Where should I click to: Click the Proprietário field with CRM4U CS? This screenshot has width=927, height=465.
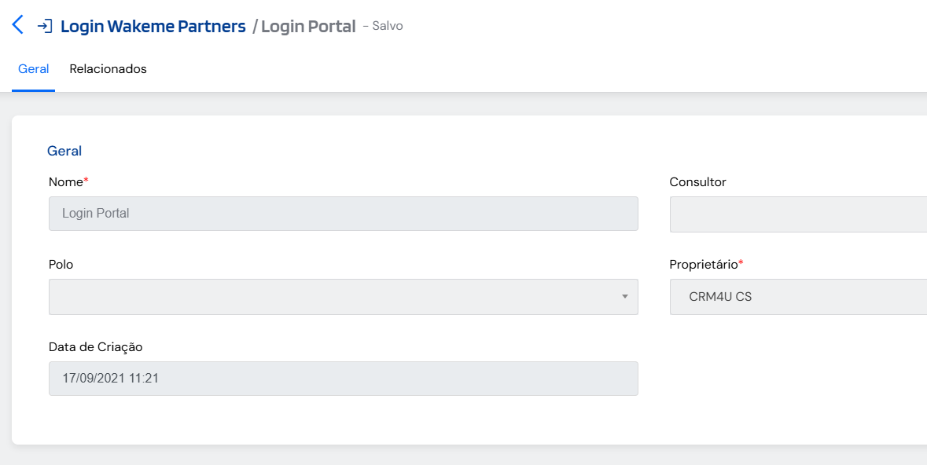tap(798, 297)
